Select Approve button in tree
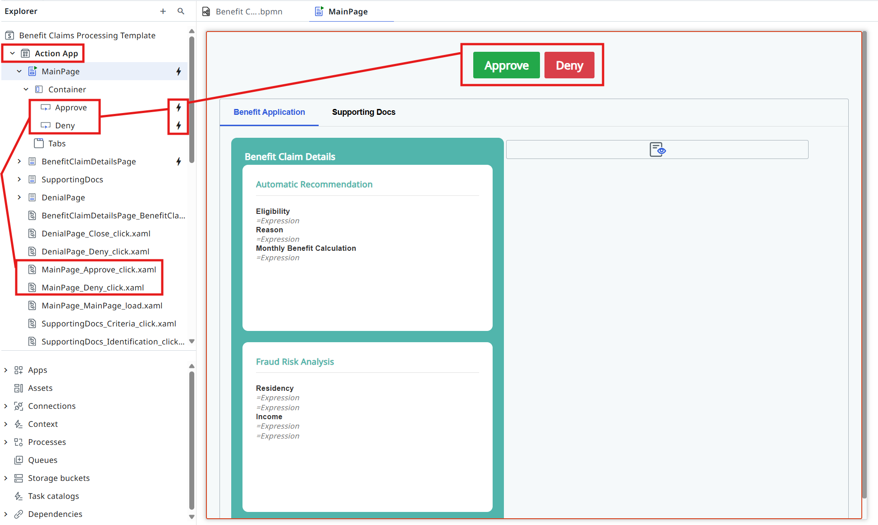 point(71,107)
